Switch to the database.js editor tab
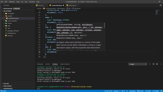 (x=72, y=5)
